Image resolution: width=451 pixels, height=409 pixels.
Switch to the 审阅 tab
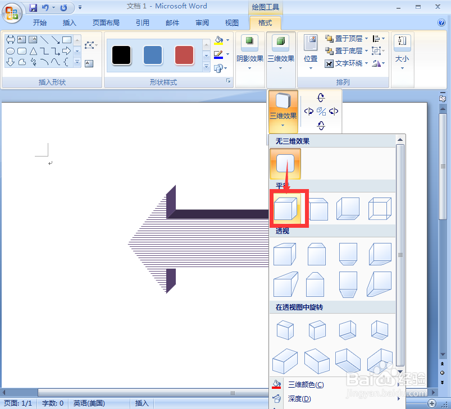coord(202,22)
